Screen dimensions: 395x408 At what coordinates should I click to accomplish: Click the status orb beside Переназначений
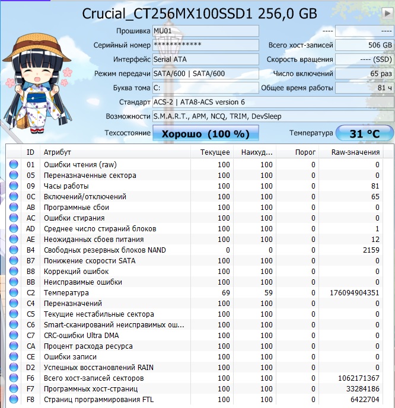tap(14, 303)
